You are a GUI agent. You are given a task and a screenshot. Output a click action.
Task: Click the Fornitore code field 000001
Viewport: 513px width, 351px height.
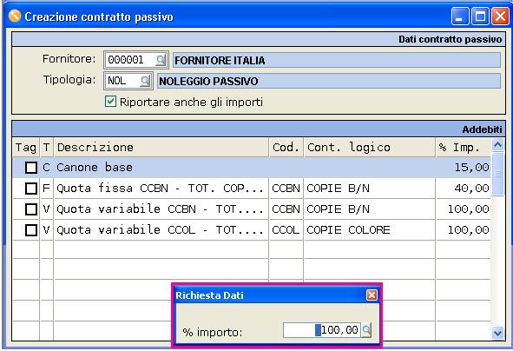pyautogui.click(x=129, y=60)
